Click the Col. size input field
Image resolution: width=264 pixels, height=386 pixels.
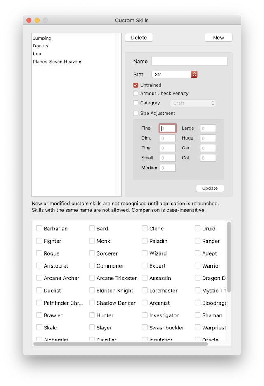point(208,158)
